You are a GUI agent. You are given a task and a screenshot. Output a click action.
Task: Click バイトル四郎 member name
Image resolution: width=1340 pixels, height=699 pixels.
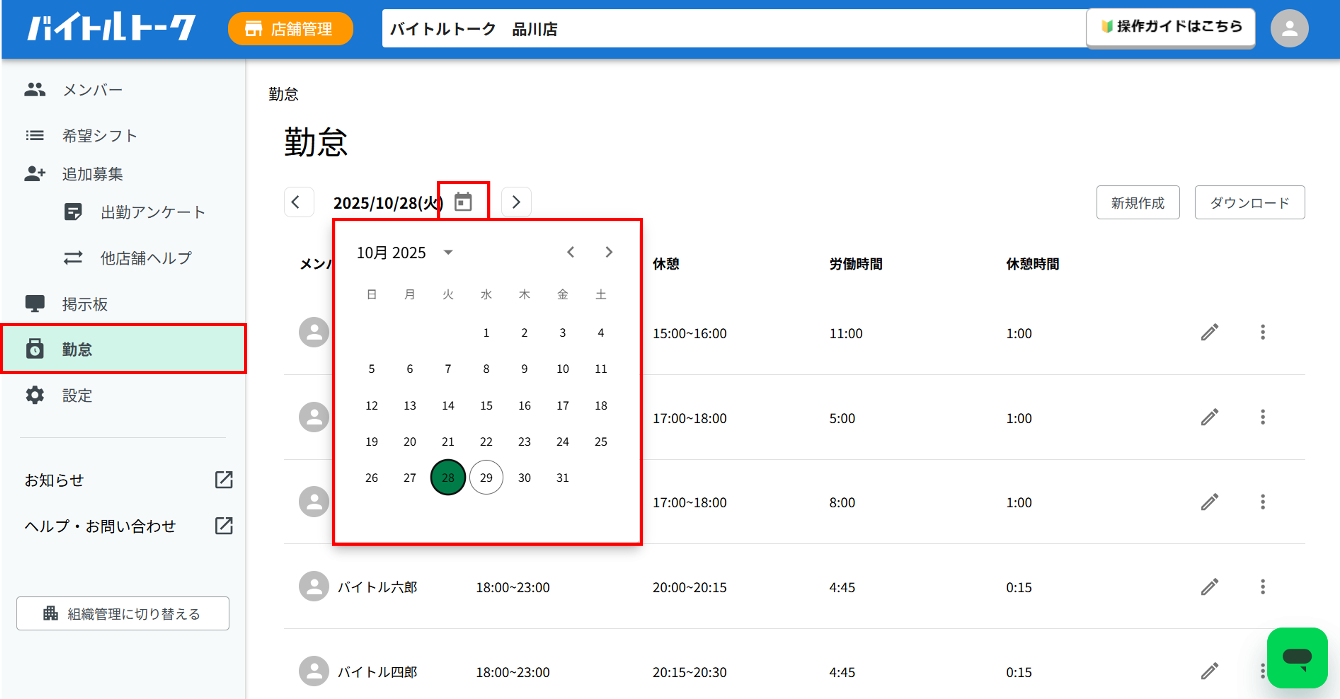coord(377,672)
